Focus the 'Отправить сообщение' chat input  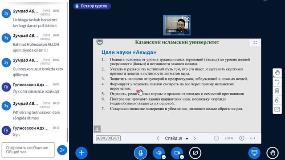pyautogui.click(x=28, y=150)
